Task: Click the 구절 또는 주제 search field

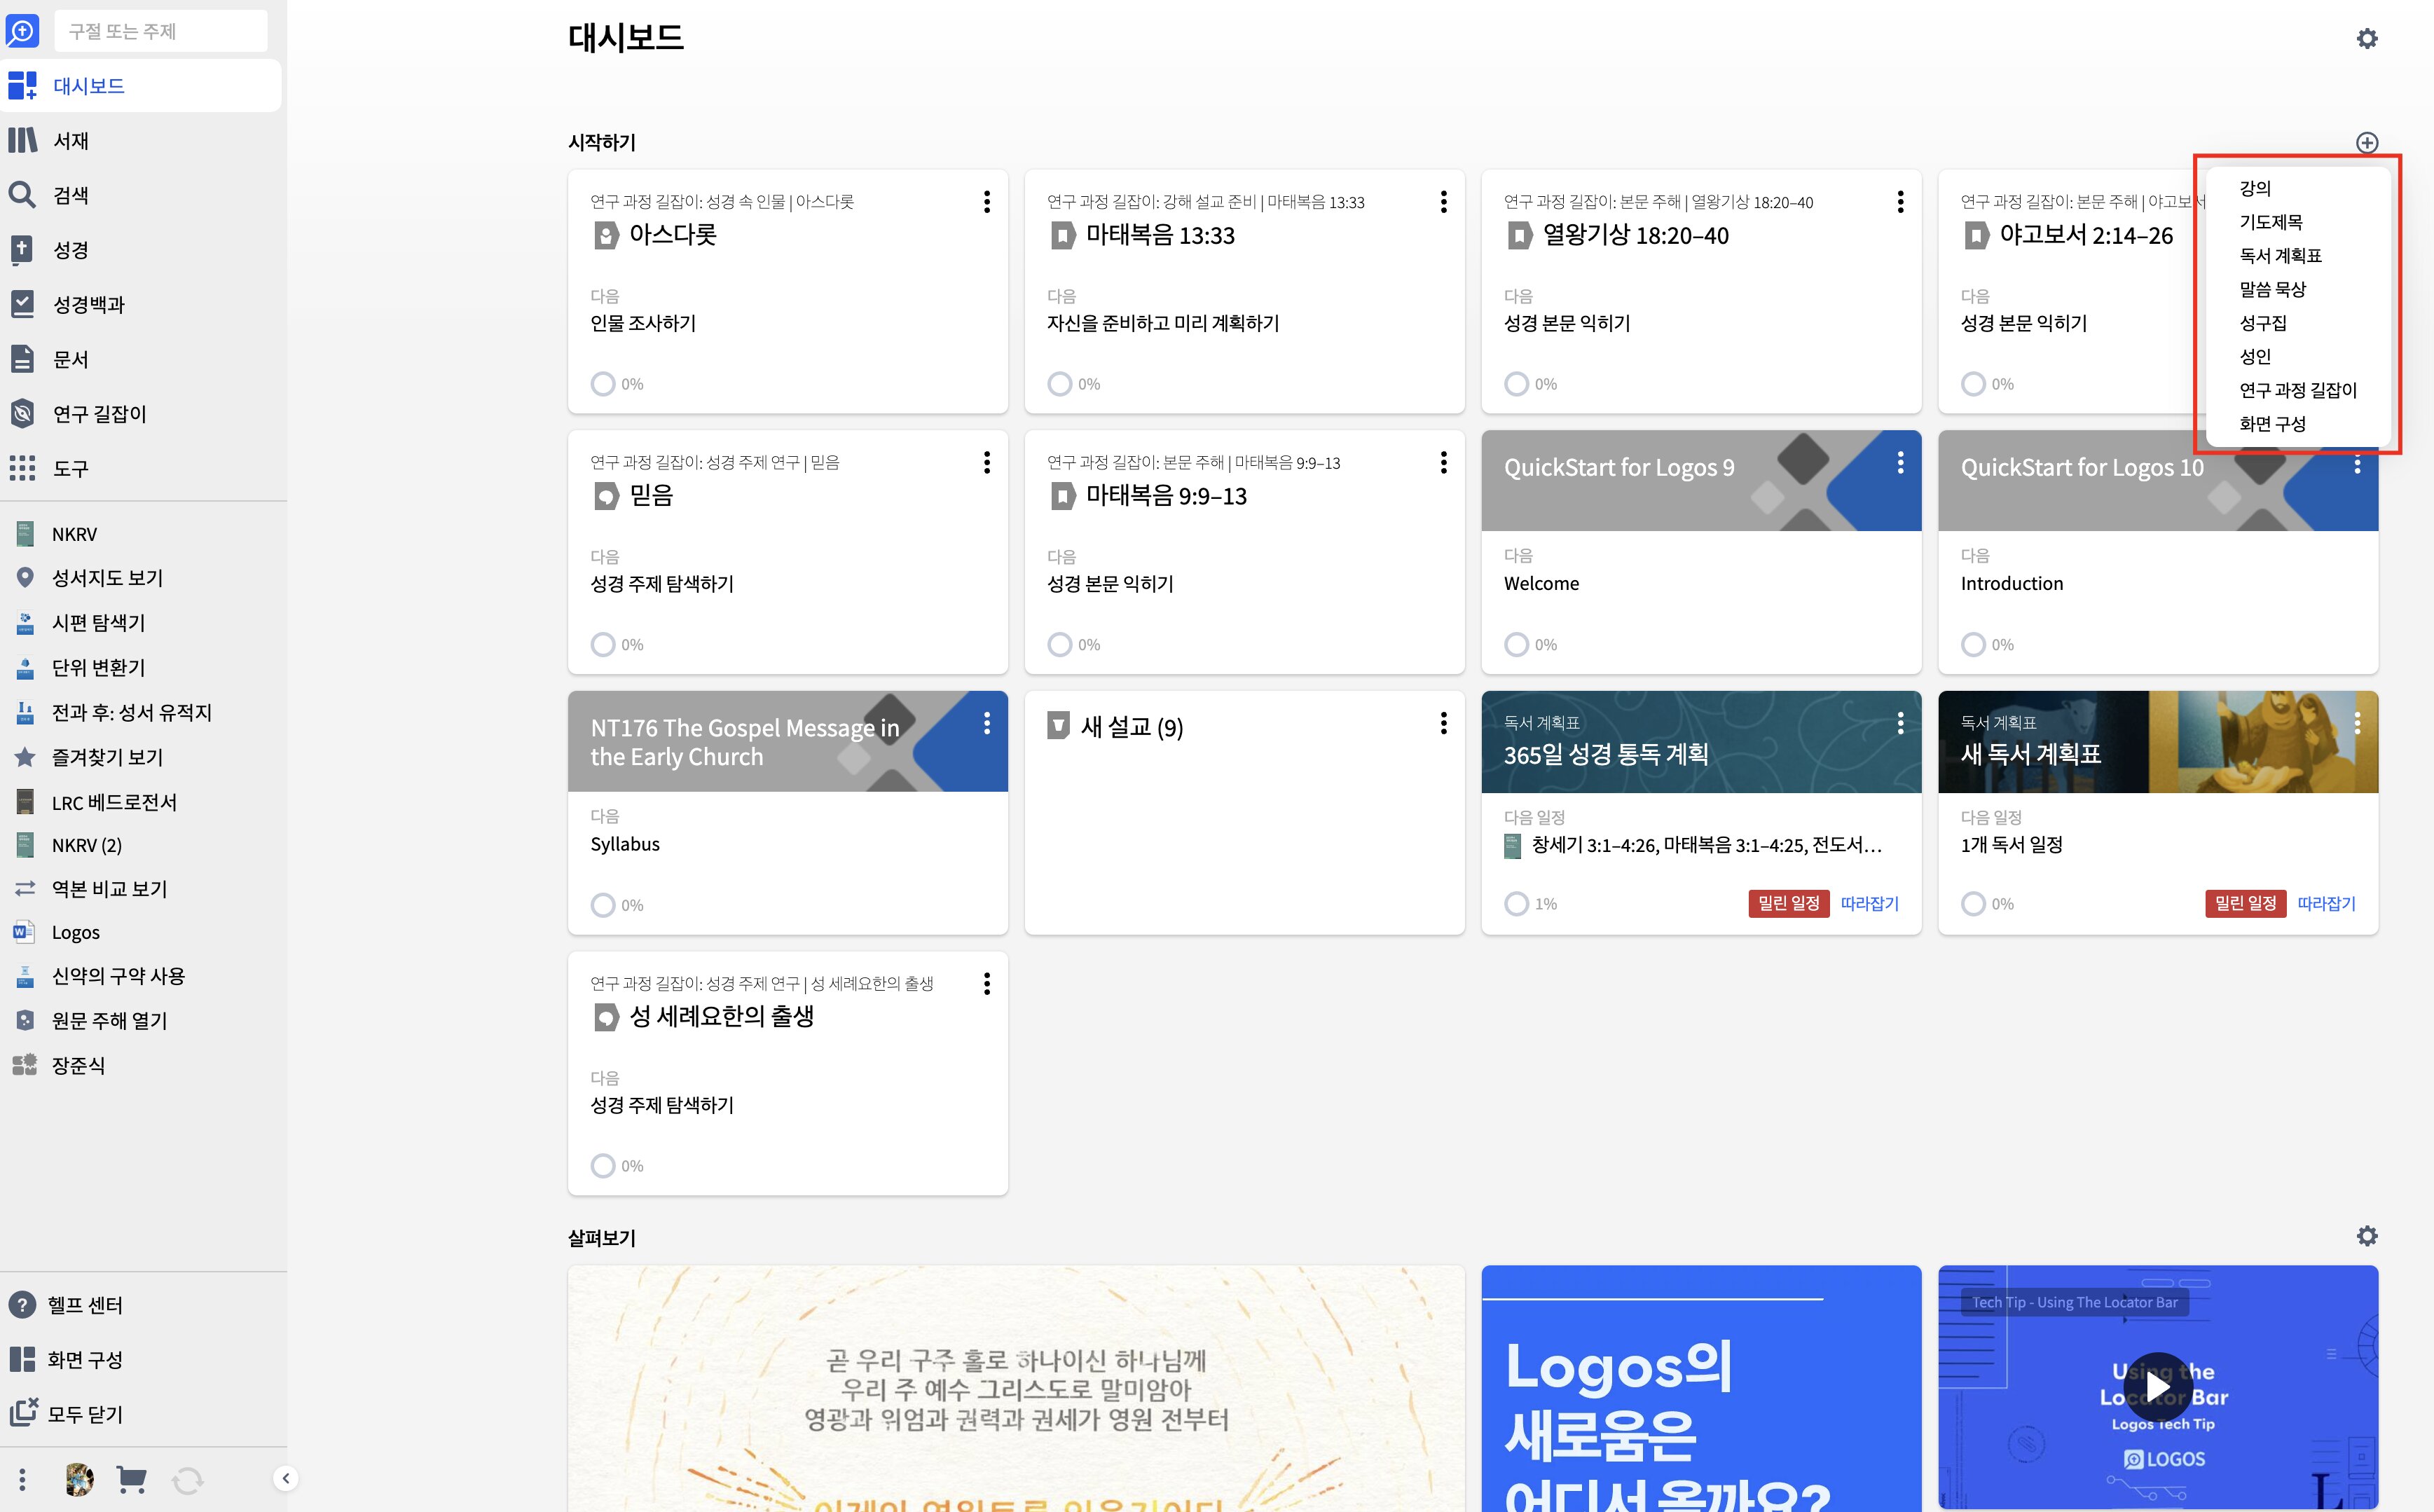Action: [x=160, y=31]
